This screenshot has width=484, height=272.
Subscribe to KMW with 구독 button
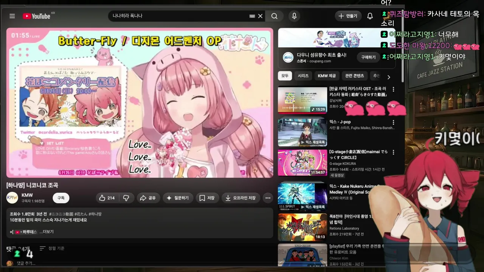[x=61, y=198]
